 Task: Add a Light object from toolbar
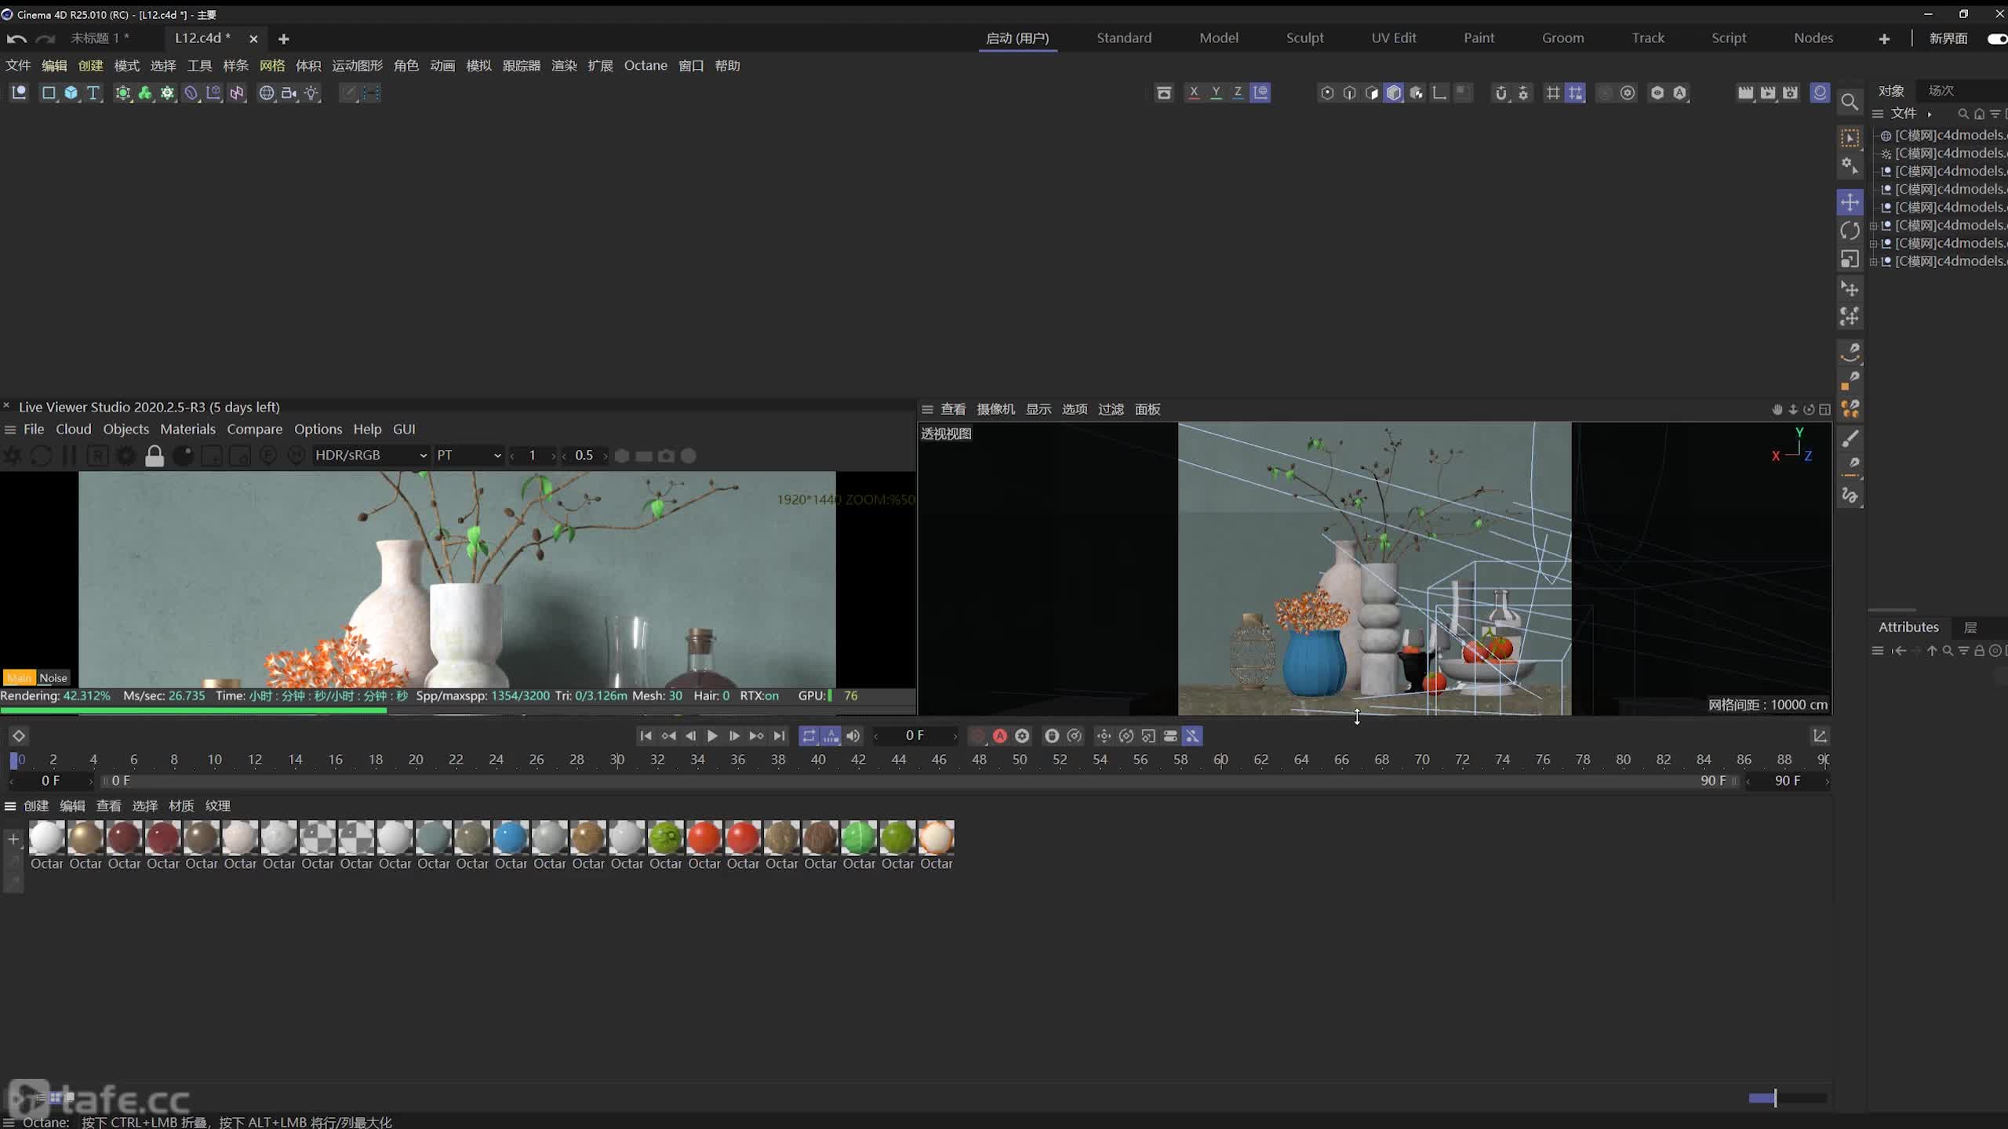pyautogui.click(x=311, y=93)
